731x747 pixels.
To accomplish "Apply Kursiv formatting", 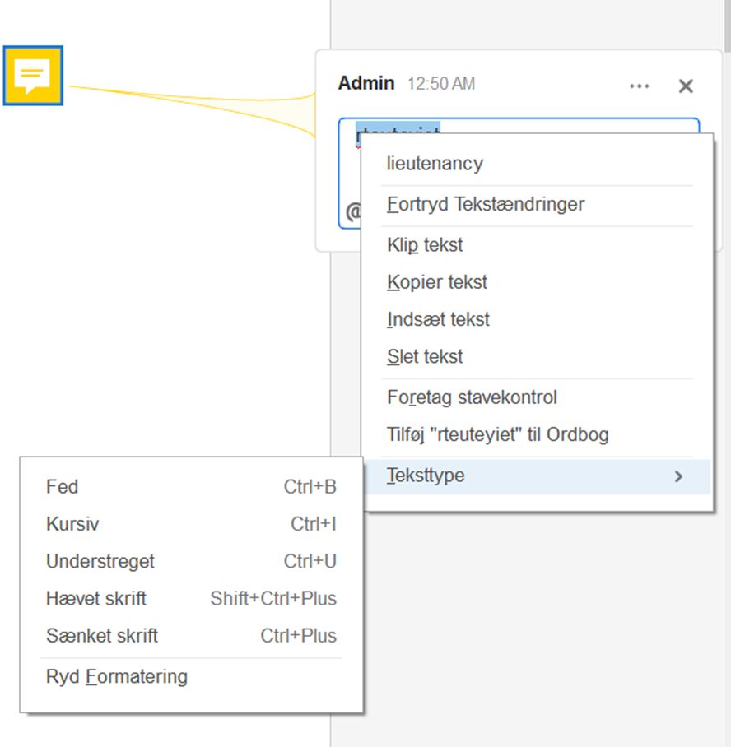I will [72, 524].
